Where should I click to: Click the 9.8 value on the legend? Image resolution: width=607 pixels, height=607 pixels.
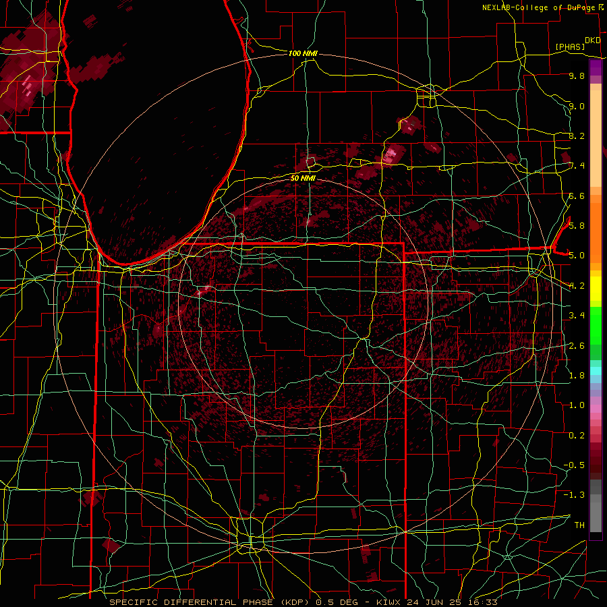coord(577,76)
